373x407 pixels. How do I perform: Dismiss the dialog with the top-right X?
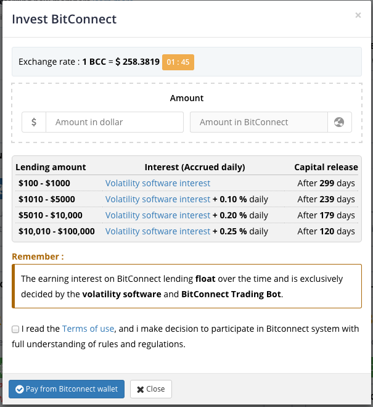(x=358, y=15)
